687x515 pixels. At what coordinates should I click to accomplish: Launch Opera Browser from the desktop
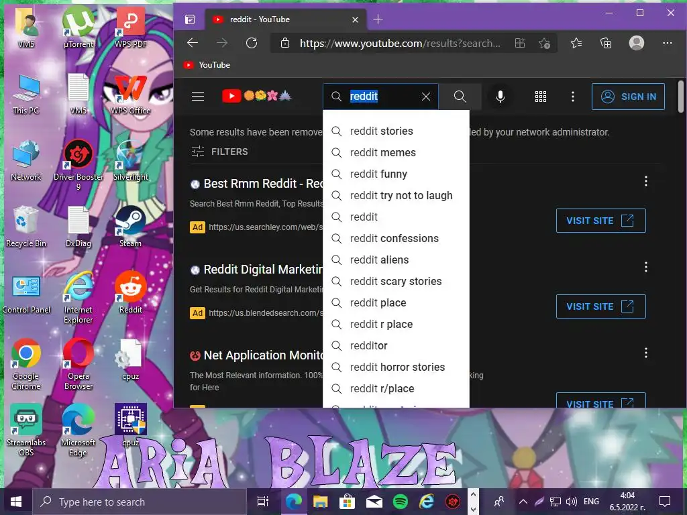78,364
